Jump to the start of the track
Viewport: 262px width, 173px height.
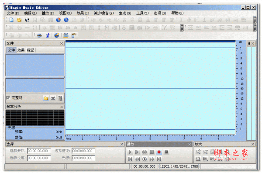pyautogui.click(x=130, y=159)
